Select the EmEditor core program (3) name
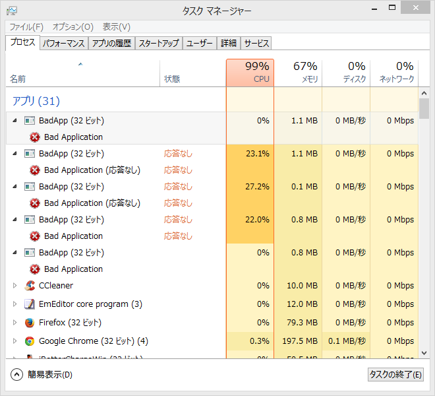 [90, 304]
